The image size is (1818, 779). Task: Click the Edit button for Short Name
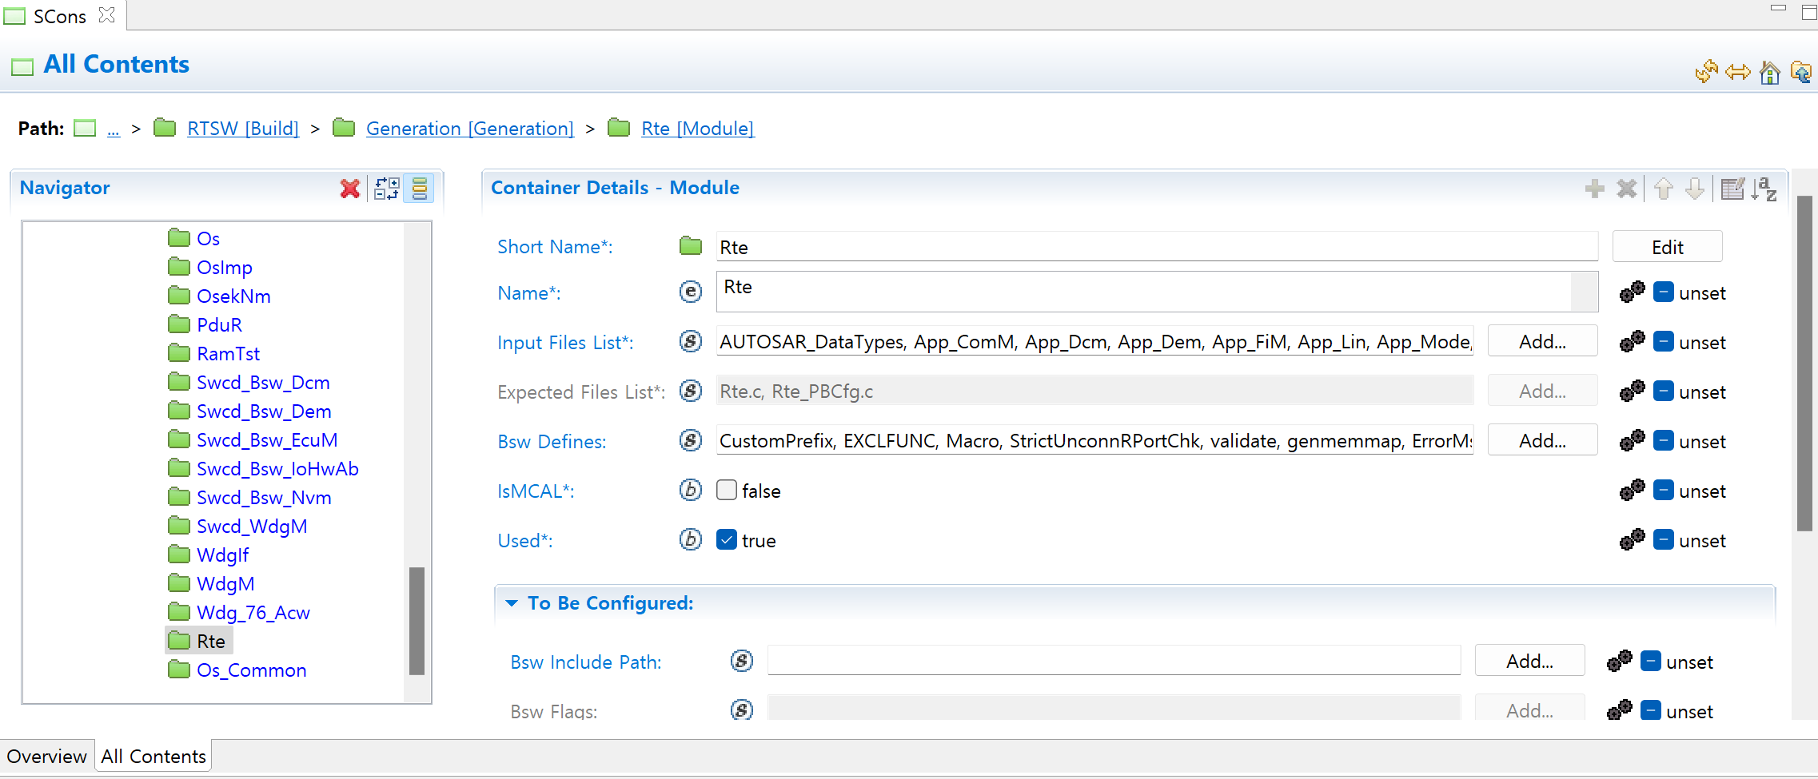tap(1668, 247)
